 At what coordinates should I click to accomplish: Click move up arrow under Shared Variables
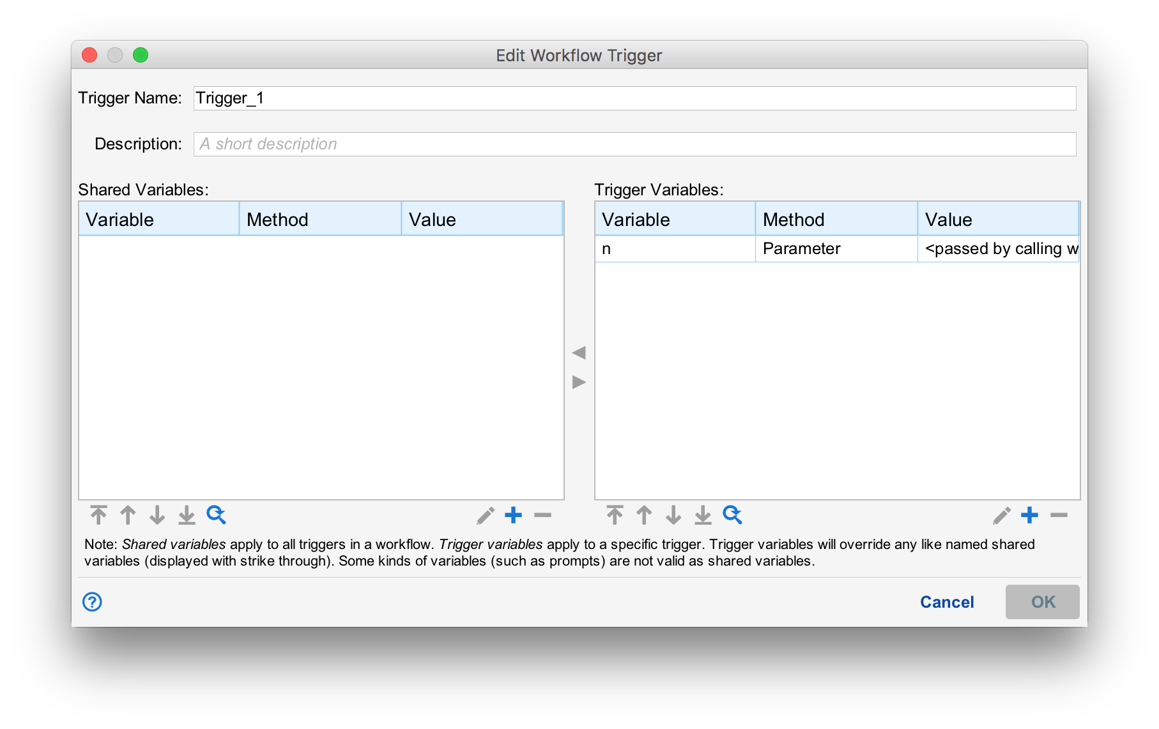click(128, 515)
